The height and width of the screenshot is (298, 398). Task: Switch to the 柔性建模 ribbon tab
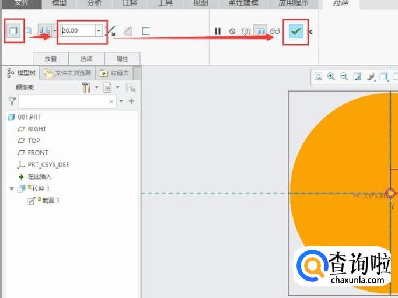(x=243, y=3)
